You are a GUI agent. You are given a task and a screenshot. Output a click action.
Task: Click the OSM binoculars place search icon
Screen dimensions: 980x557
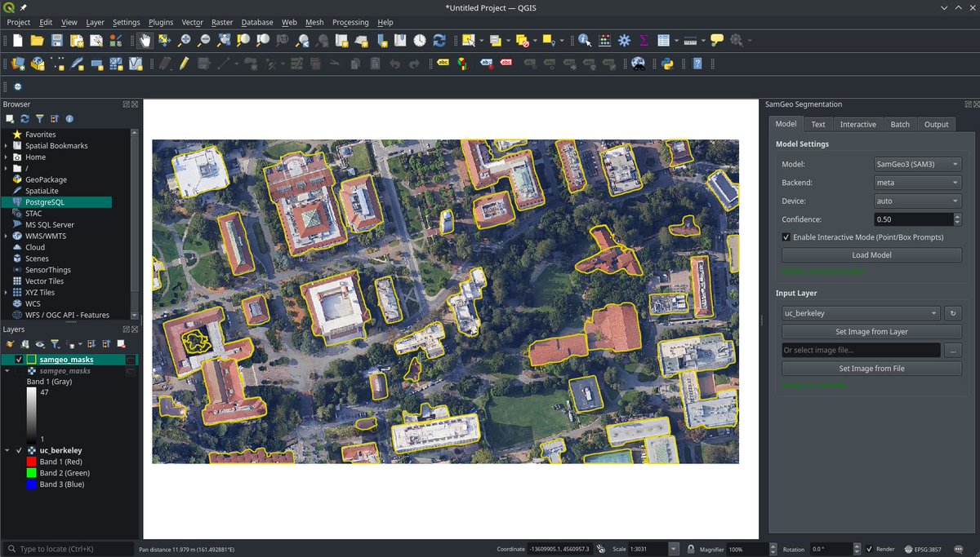coord(639,63)
